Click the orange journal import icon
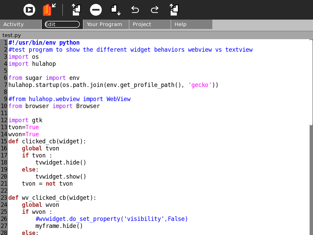Viewport: 313px width, 235px height. (49, 10)
